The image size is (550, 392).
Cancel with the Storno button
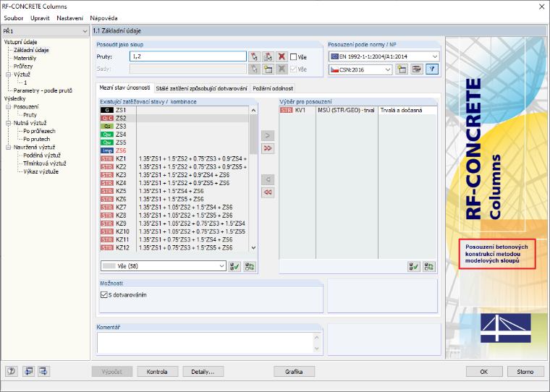pos(525,372)
